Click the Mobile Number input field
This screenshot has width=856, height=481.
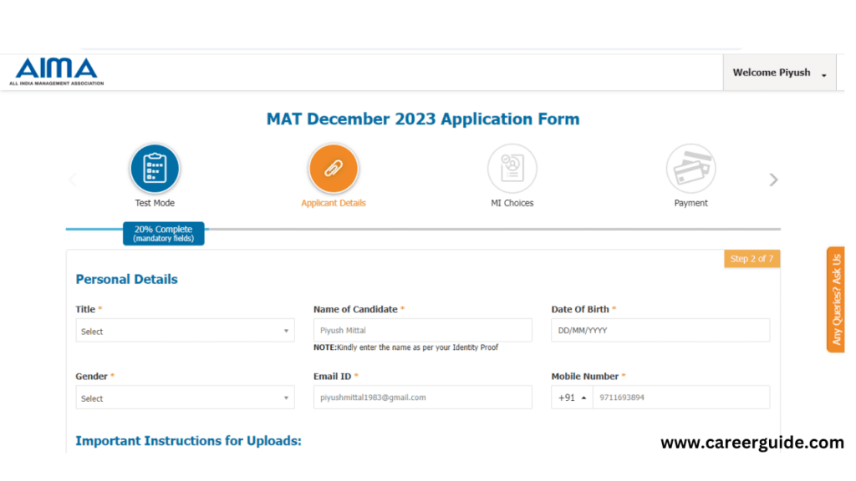pyautogui.click(x=681, y=397)
